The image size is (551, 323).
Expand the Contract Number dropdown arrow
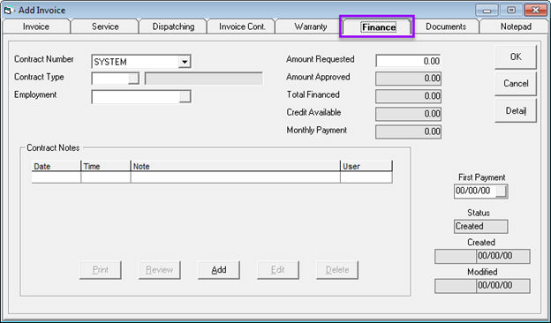point(185,62)
